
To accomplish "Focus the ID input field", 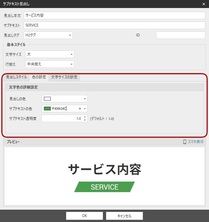I will pos(180,35).
